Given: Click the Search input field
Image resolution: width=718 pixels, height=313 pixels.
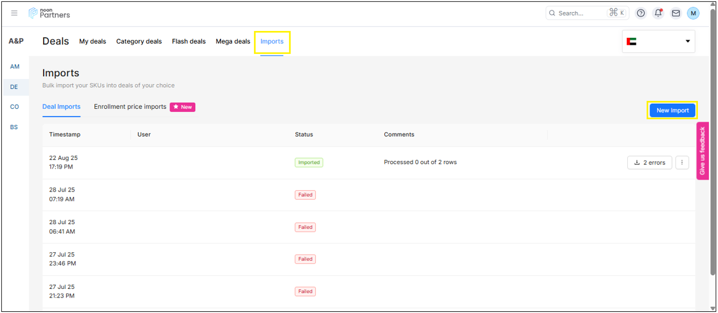Looking at the screenshot, I should 577,13.
